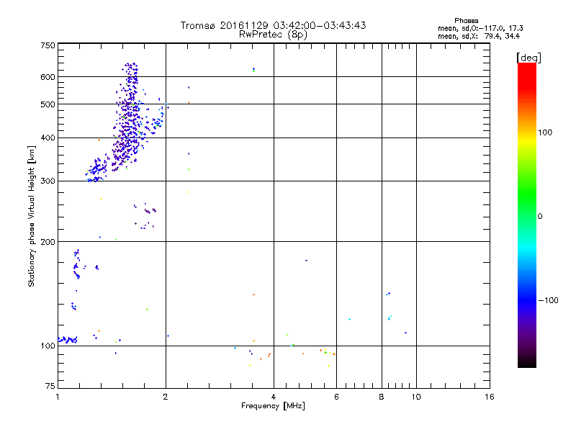Click the 'RwPretec (8p)' subtitle
Screen dimensions: 576x432
coord(273,35)
